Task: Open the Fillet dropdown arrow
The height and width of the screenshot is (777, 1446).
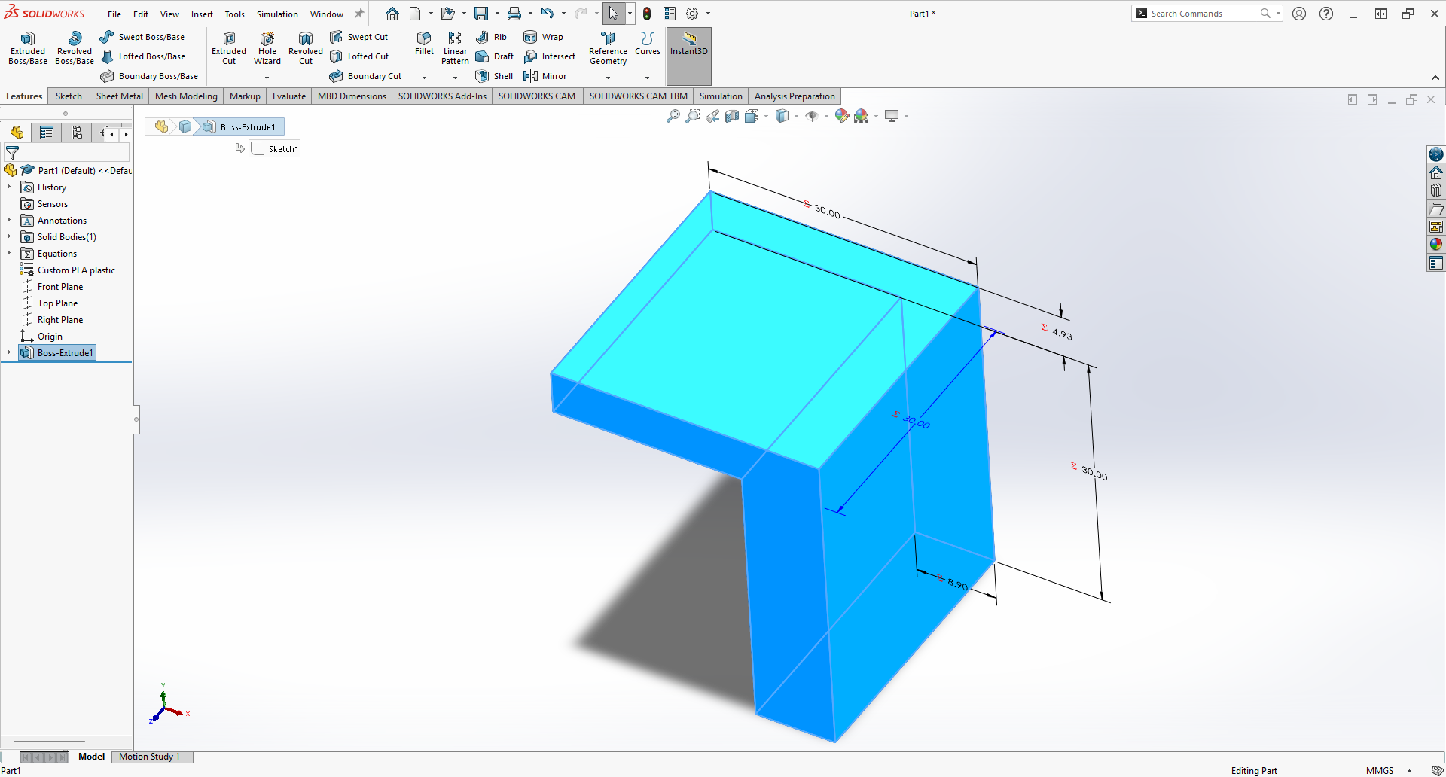Action: (x=424, y=78)
